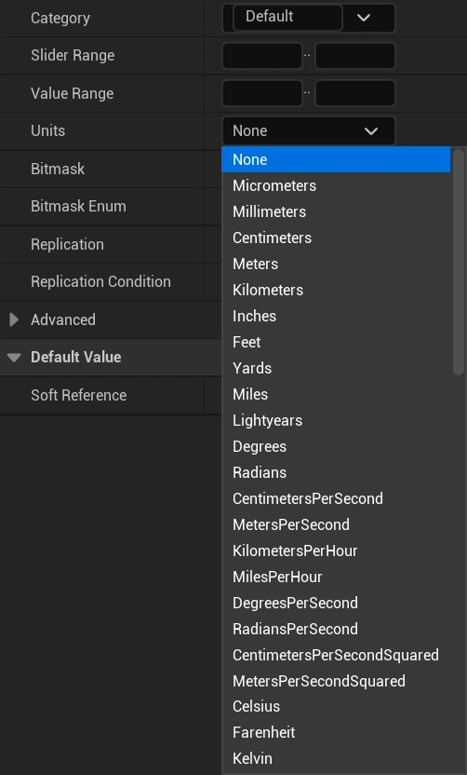Select Feet from the units list

pos(336,342)
